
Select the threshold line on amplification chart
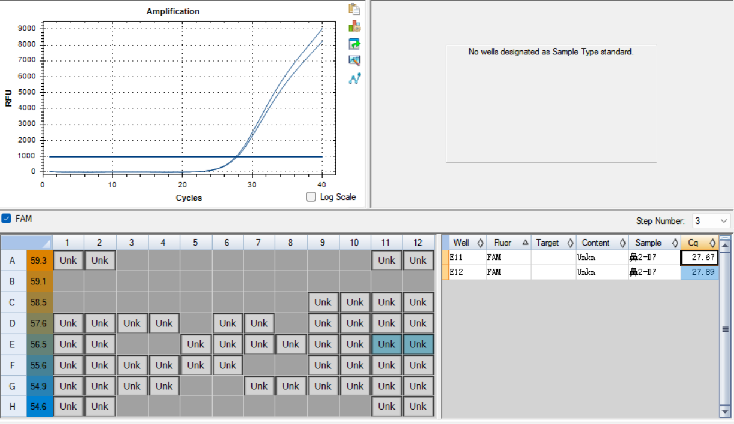186,156
